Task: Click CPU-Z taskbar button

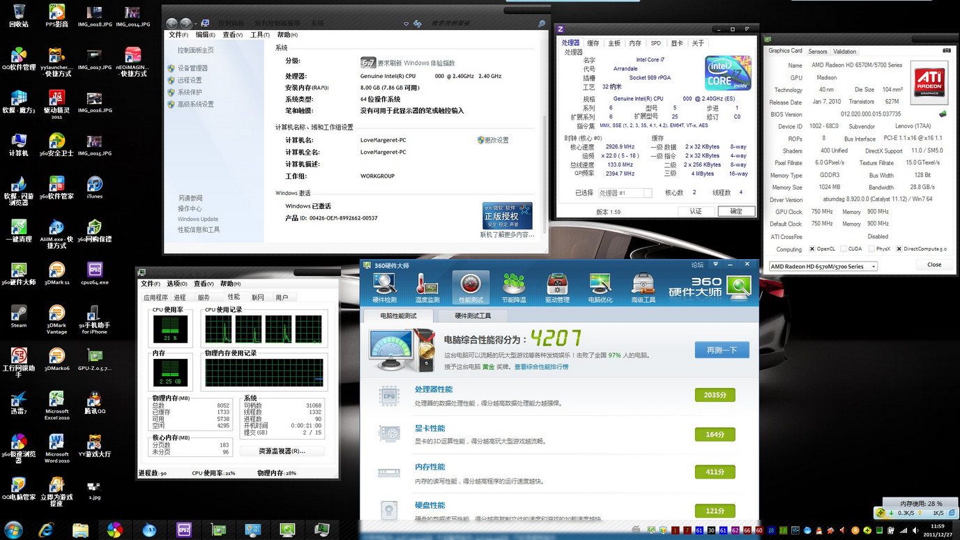Action: (184, 530)
